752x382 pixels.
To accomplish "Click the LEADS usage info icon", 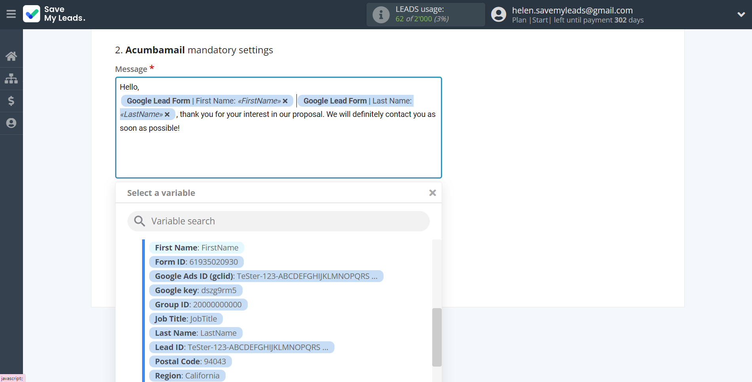I will click(381, 15).
